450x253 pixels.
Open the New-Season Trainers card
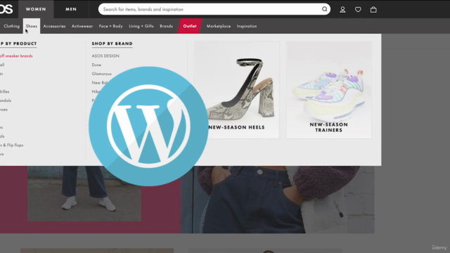[x=329, y=90]
